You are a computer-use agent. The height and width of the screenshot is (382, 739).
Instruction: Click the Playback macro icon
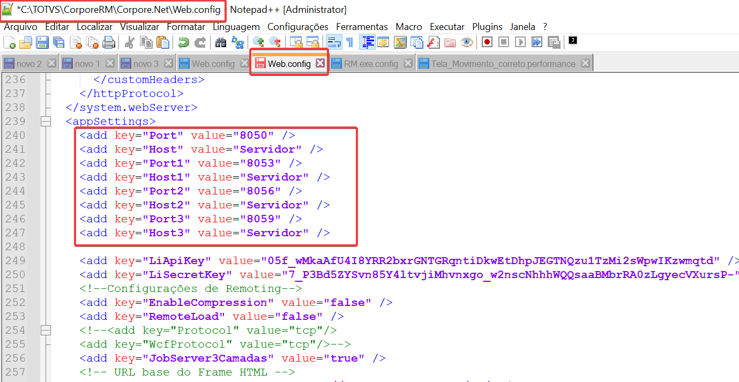(520, 42)
